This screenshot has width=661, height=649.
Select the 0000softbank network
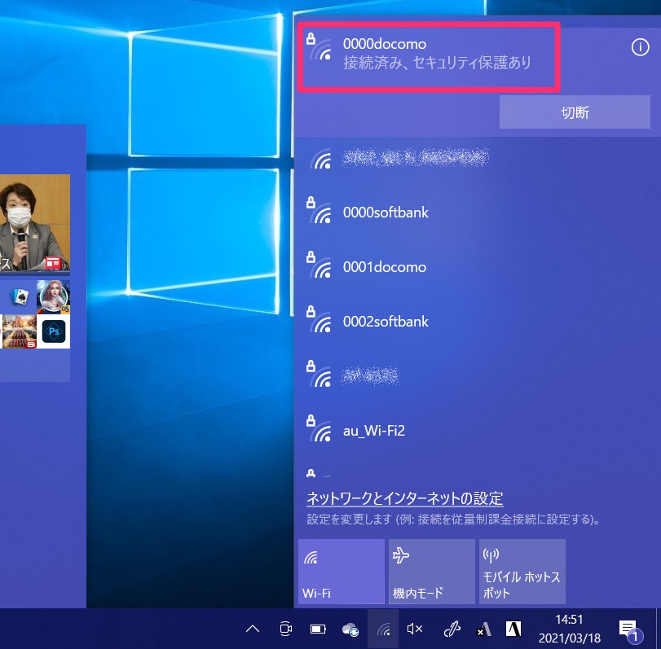click(477, 212)
